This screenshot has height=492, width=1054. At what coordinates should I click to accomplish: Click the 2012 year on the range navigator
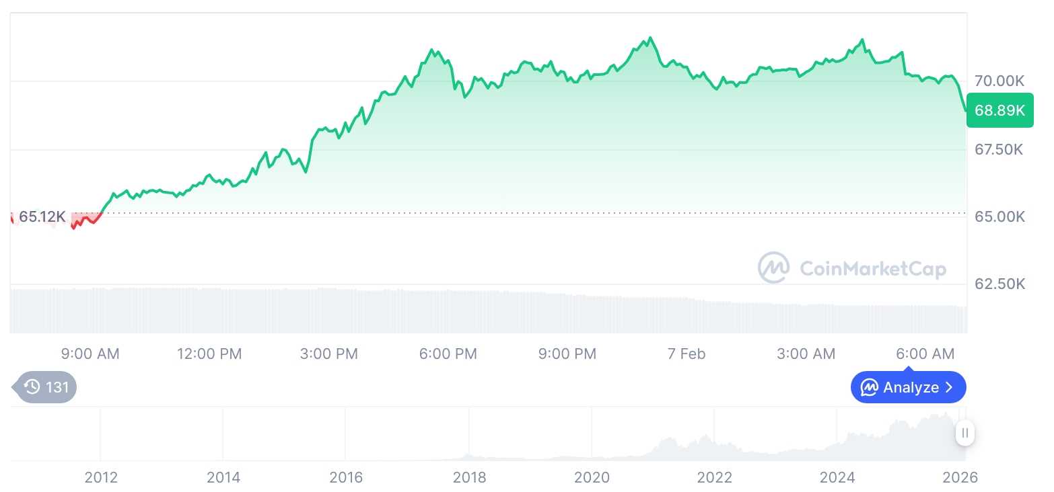101,478
